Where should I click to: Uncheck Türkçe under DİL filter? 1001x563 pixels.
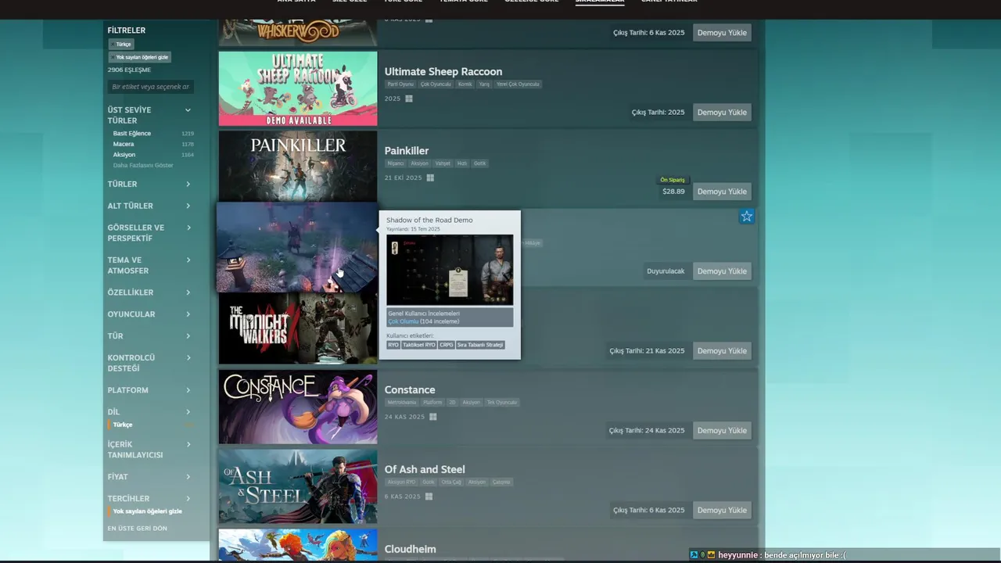coord(123,425)
